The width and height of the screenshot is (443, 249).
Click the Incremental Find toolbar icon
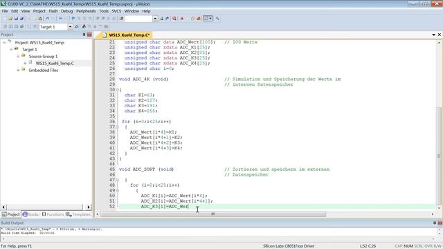[x=167, y=19]
